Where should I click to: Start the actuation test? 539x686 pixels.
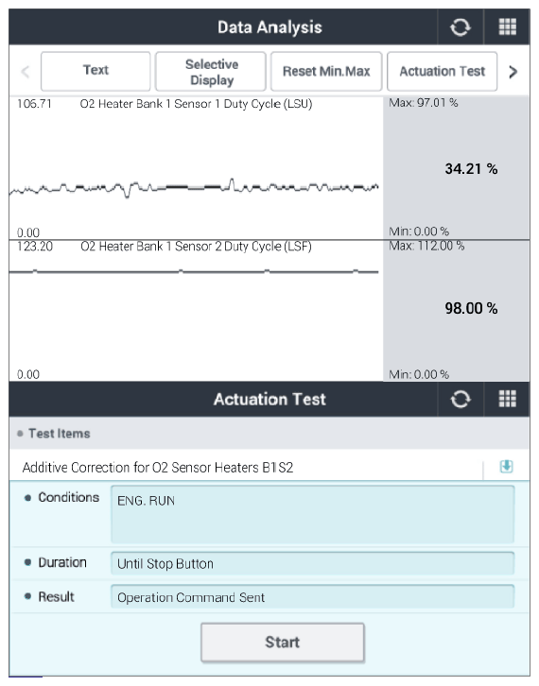coord(283,643)
